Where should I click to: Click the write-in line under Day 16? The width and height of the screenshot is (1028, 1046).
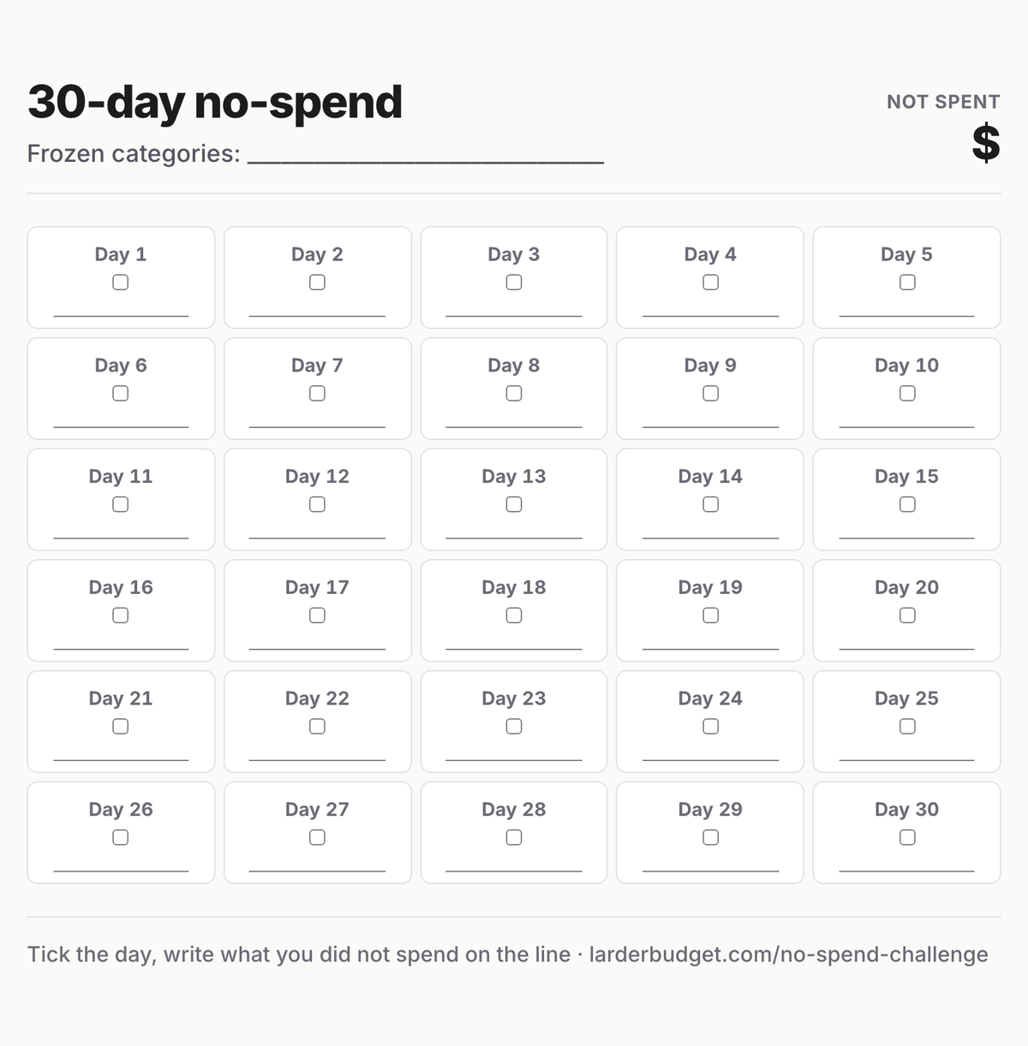[x=121, y=649]
